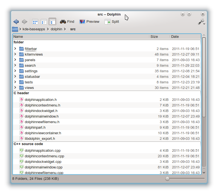Image resolution: width=218 pixels, height=194 pixels.
Task: Click dolphincontextmenu.h header file icon
Action: click(21, 105)
